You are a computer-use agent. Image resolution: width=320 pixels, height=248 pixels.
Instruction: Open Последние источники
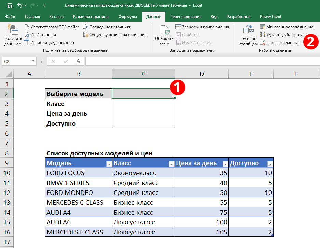(107, 27)
